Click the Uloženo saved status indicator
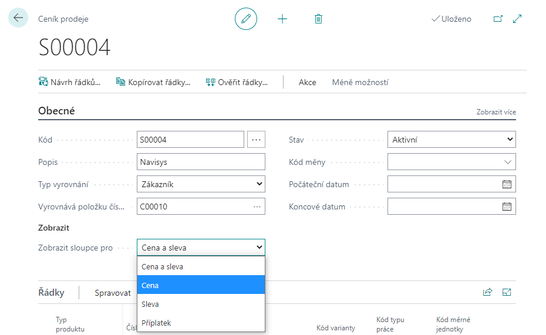The image size is (546, 335). [451, 19]
